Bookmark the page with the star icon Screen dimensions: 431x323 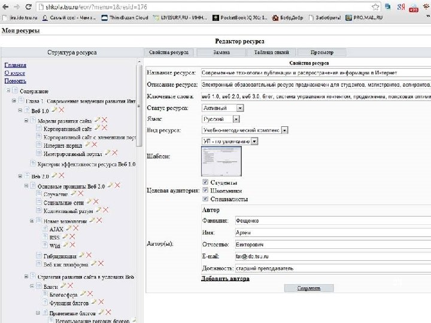pos(375,7)
